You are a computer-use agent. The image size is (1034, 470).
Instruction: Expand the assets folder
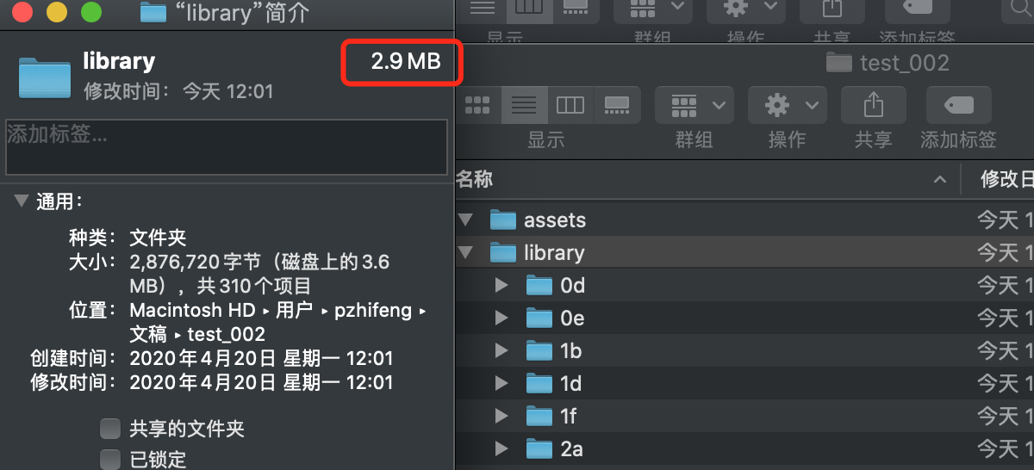coord(466,220)
